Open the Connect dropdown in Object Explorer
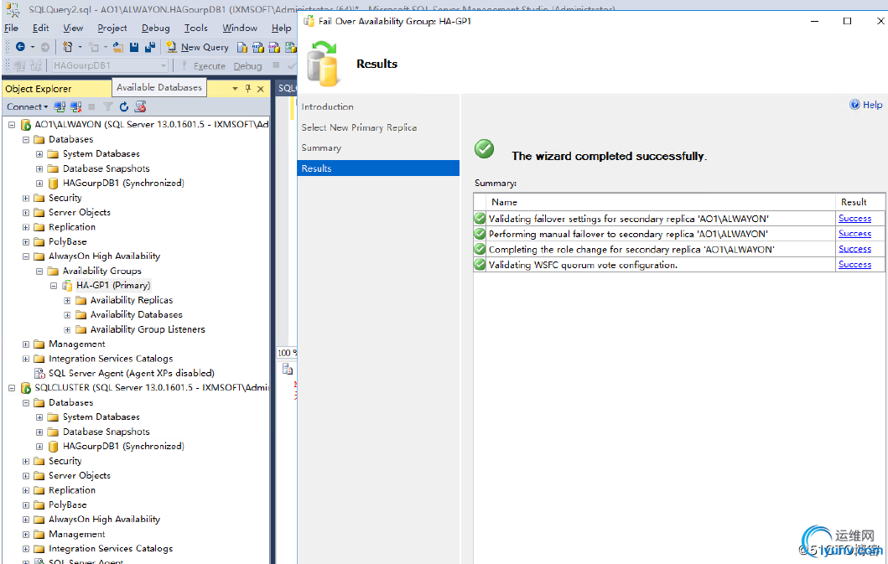The width and height of the screenshot is (888, 564). click(x=27, y=106)
